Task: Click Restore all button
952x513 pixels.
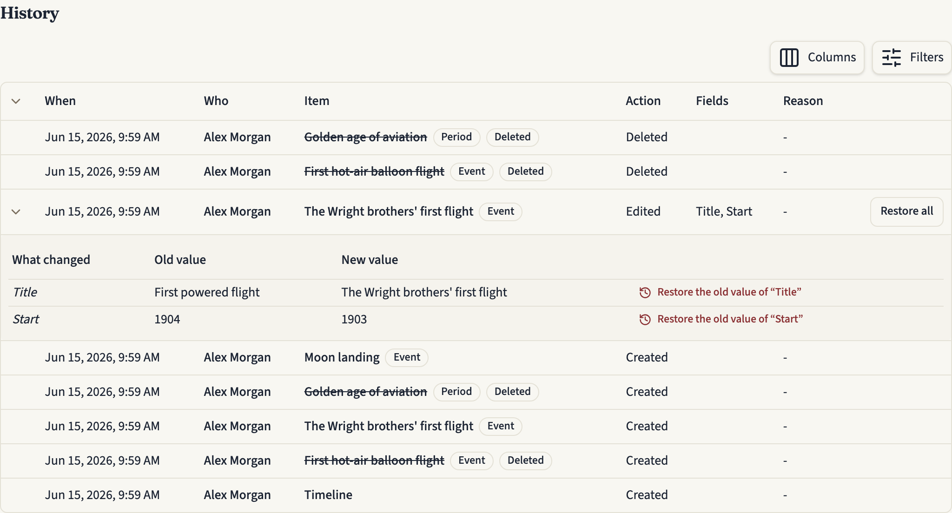Action: (906, 211)
